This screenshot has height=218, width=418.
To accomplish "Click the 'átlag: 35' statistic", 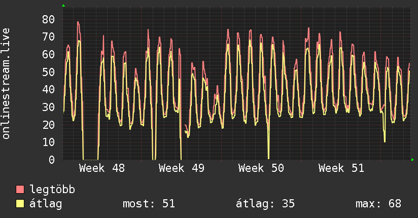I will 265,204.
